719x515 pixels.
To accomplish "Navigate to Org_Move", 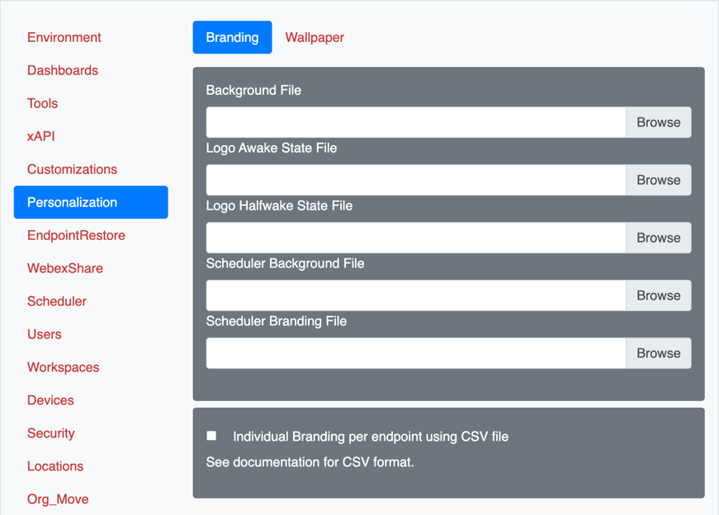I will (x=58, y=499).
